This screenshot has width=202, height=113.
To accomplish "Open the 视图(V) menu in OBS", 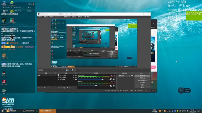I will point(52,17).
